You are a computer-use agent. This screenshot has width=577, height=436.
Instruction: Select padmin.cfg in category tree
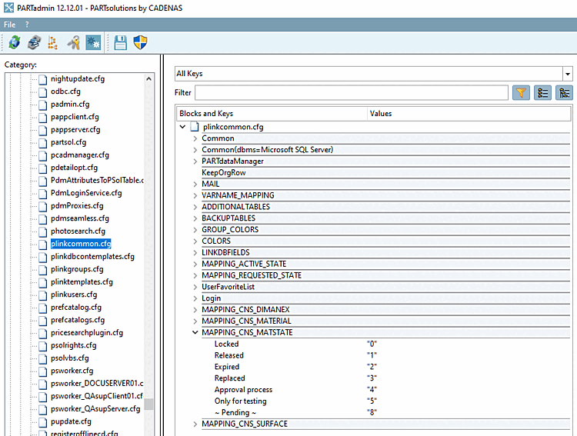(x=70, y=105)
